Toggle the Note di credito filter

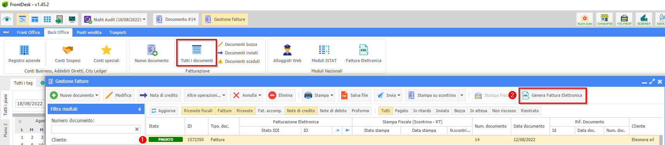pos(301,111)
